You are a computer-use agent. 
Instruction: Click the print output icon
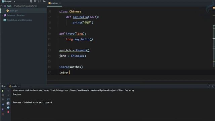8,108
